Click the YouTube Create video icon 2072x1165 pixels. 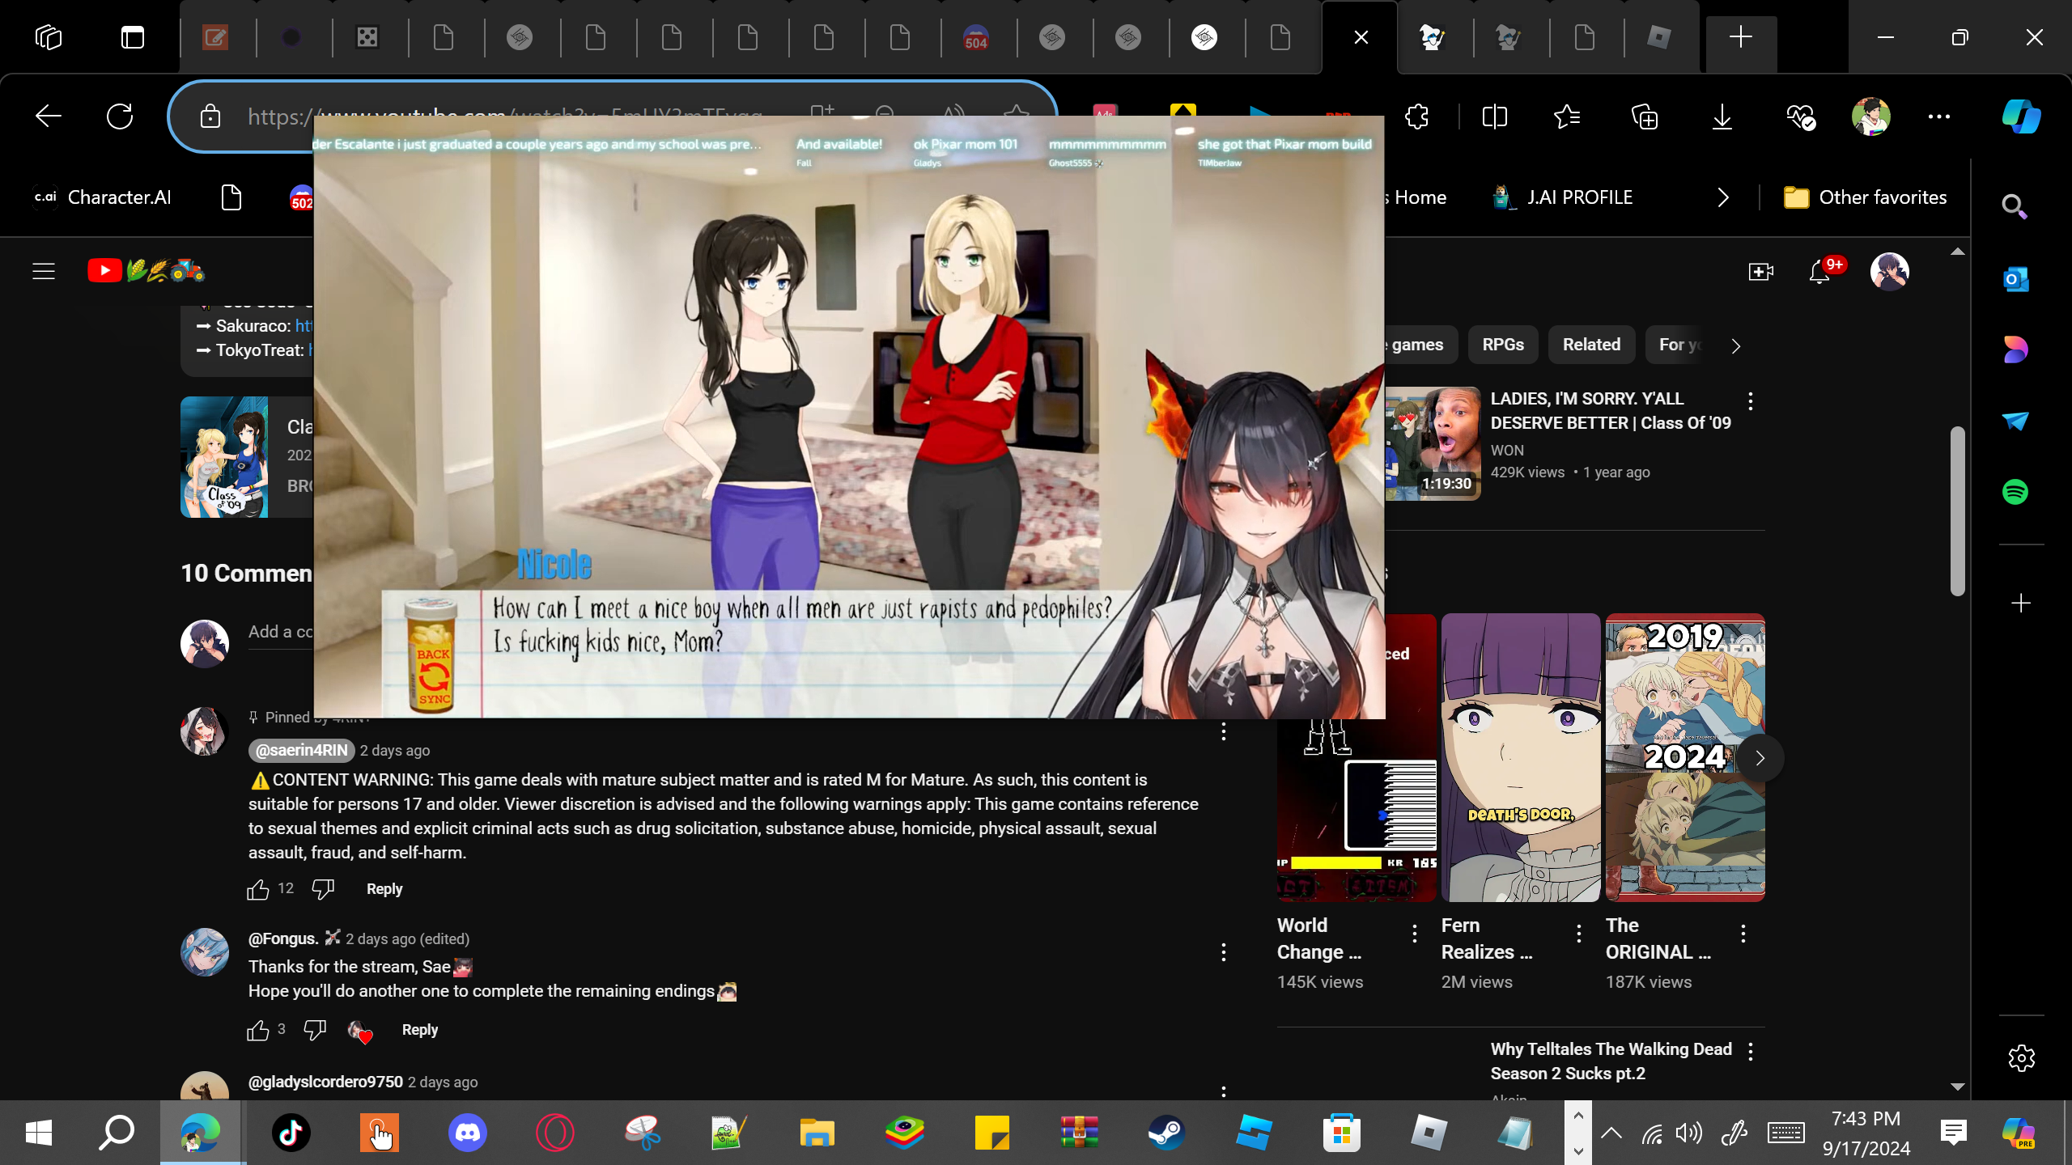point(1760,272)
